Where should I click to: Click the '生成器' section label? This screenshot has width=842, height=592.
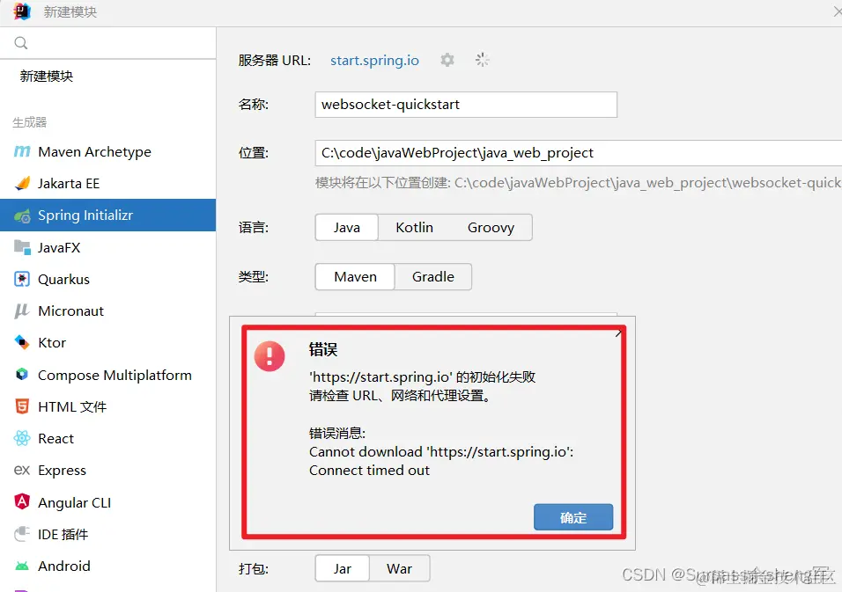pyautogui.click(x=30, y=122)
